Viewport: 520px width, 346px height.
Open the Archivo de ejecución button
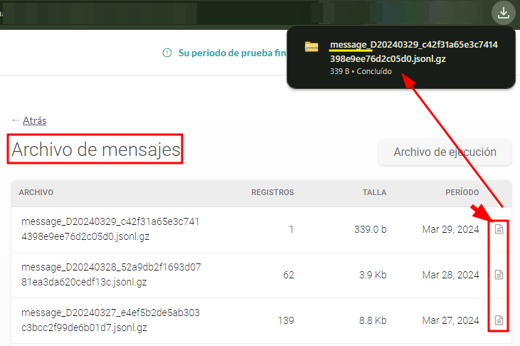445,152
